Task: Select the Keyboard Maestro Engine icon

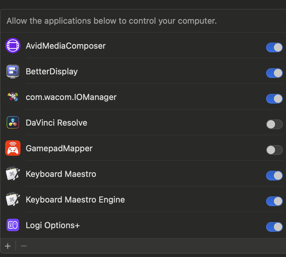Action: [13, 199]
